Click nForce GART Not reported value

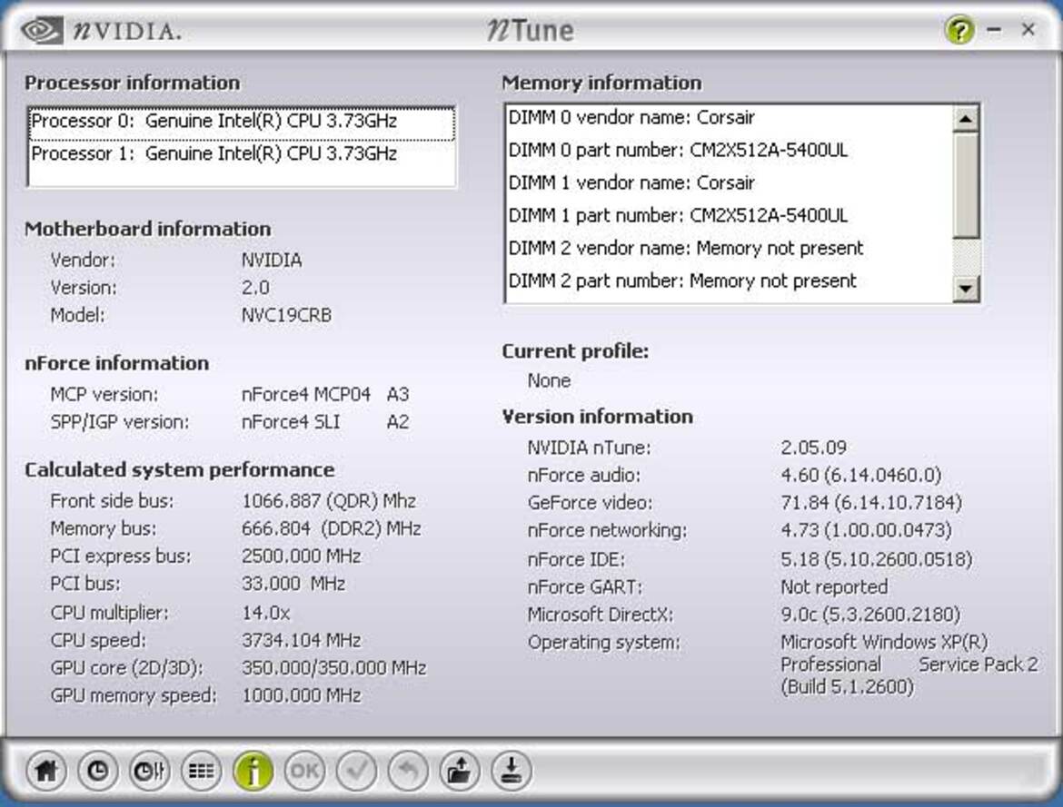tap(834, 587)
